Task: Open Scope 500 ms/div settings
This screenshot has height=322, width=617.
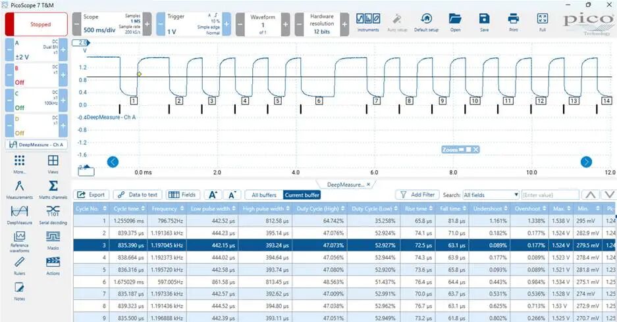Action: (x=112, y=24)
